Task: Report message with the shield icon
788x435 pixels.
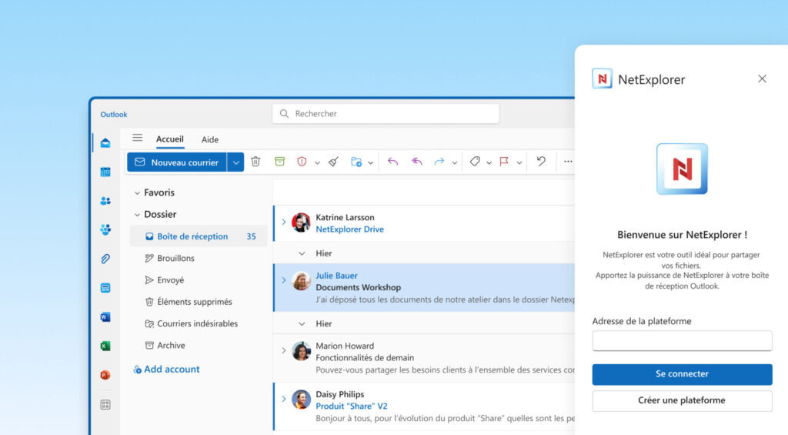Action: [302, 162]
